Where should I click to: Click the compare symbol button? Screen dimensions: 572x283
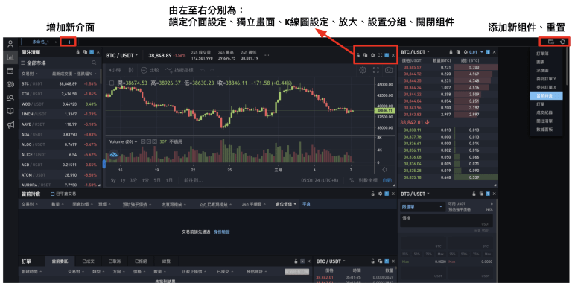(149, 70)
